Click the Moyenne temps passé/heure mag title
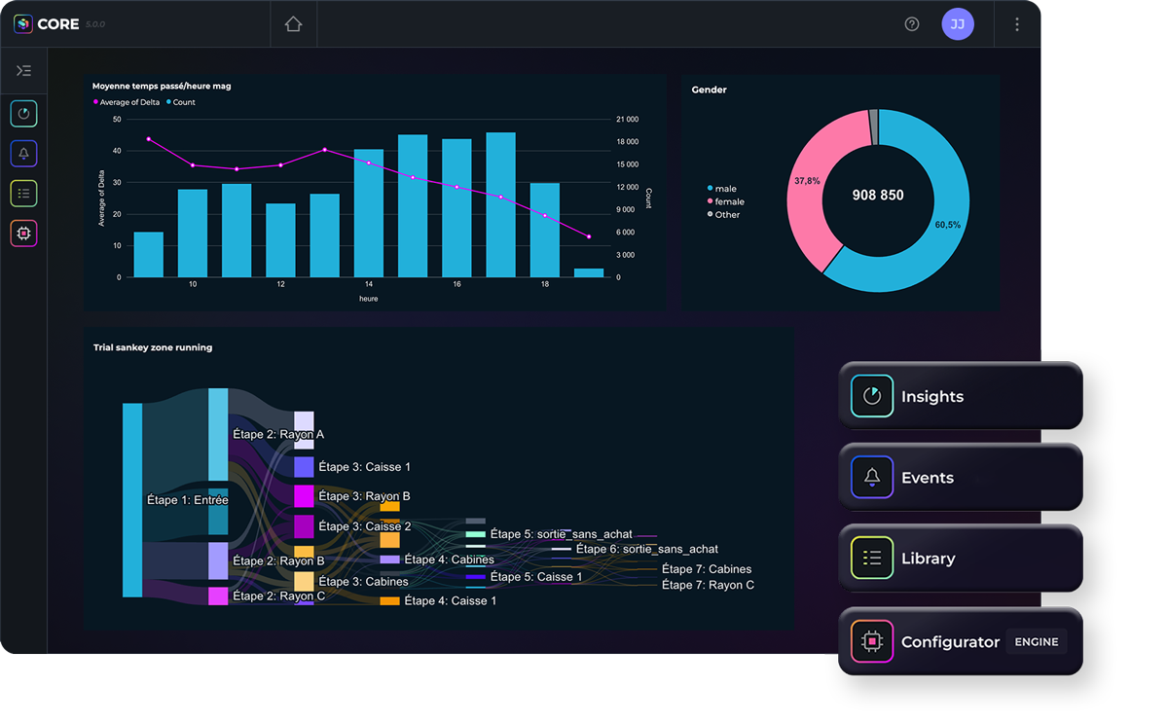1168x722 pixels. (162, 87)
